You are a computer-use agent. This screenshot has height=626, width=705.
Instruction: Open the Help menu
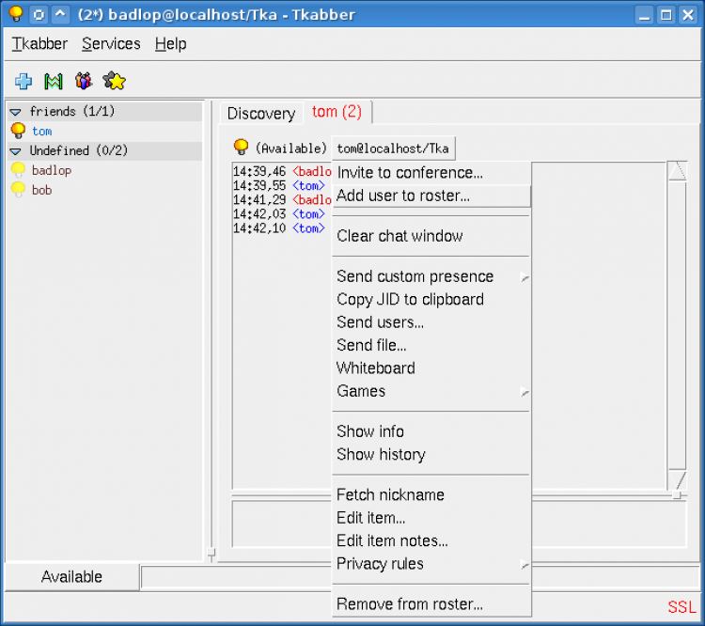[170, 43]
